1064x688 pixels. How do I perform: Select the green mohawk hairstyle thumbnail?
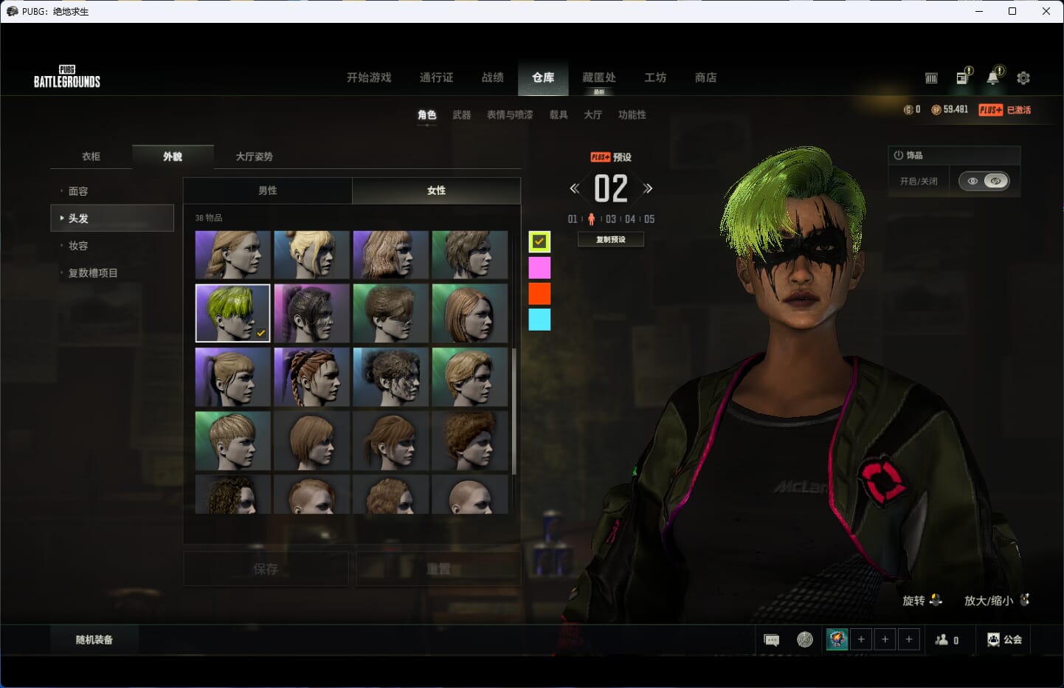[x=232, y=313]
